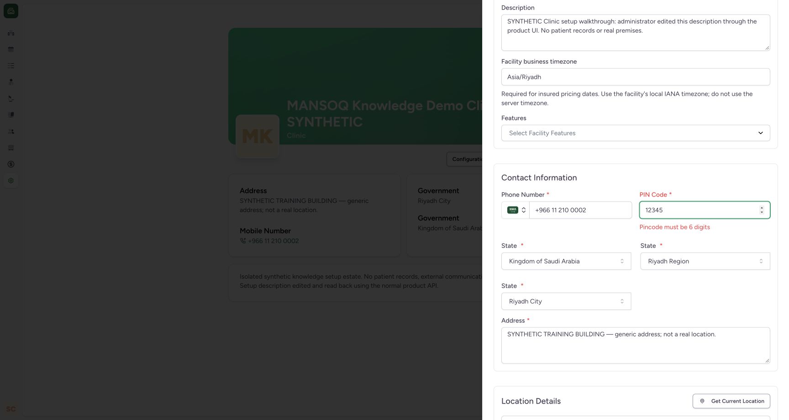This screenshot has height=420, width=789.
Task: Click the Configuration button behind the panel
Action: click(465, 159)
